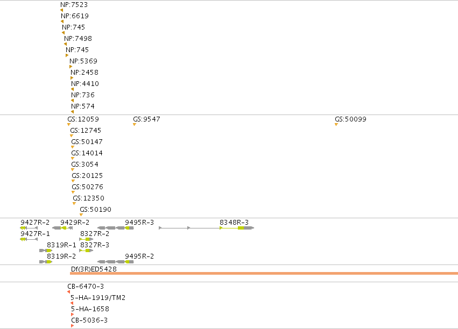Image resolution: width=458 pixels, height=329 pixels.
Task: Click the triangle beneath NP:2458
Action: tap(72, 78)
